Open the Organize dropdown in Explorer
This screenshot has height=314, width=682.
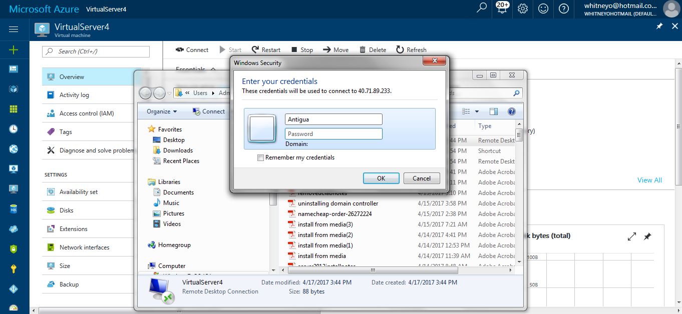pos(162,111)
